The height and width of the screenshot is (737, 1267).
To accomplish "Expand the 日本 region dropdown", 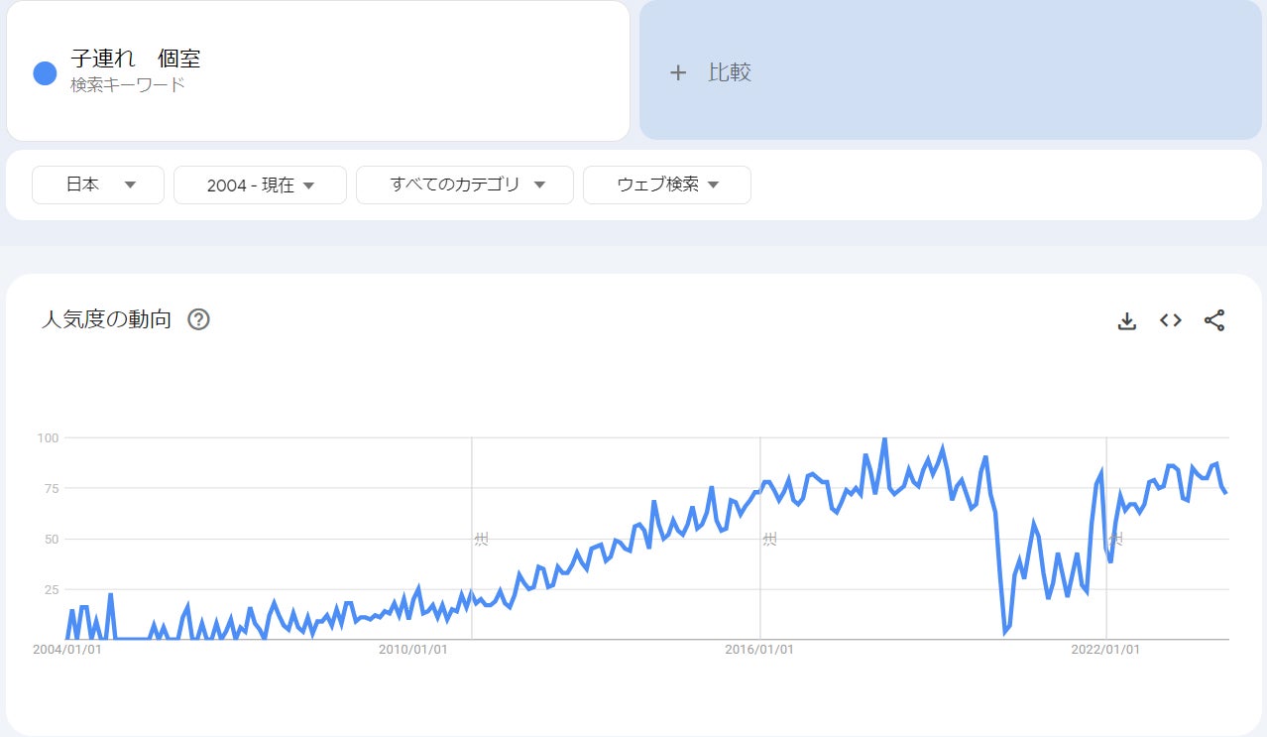I will (98, 184).
